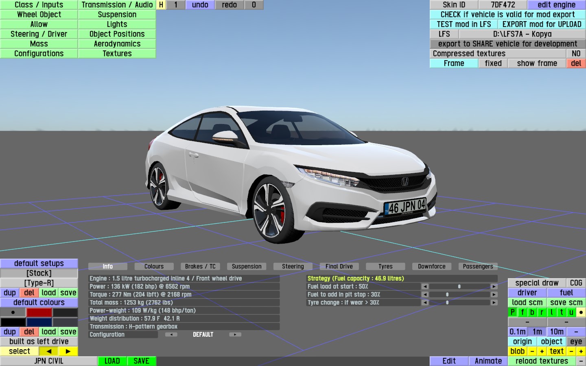Screen dimensions: 586x366
Task: Open the Textures section
Action: [117, 54]
